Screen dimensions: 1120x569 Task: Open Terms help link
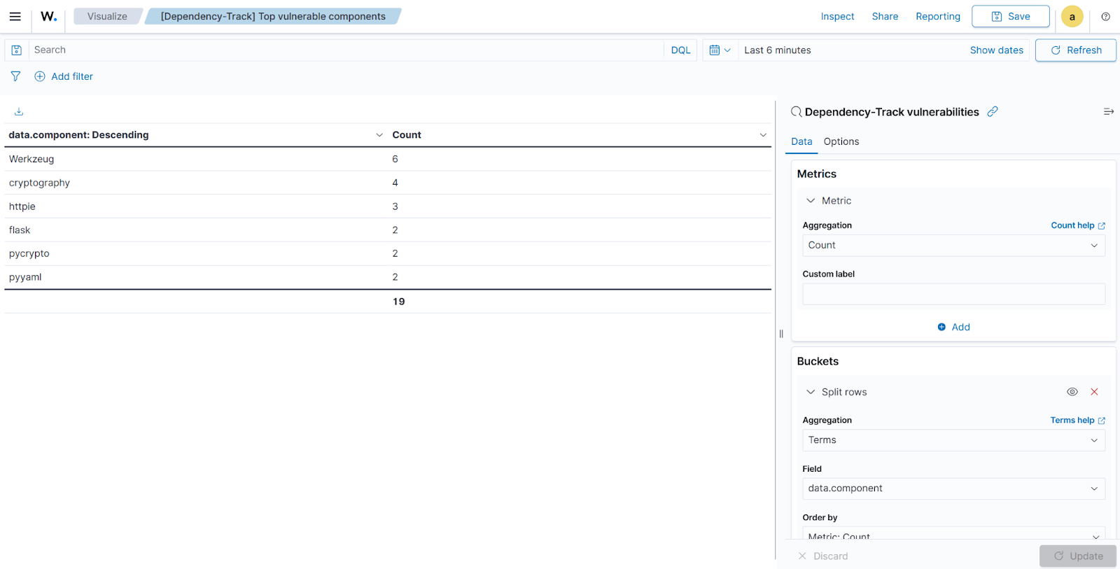1077,420
